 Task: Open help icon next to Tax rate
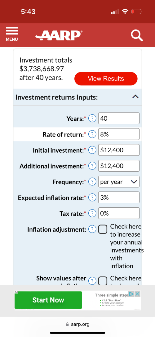coord(92,214)
